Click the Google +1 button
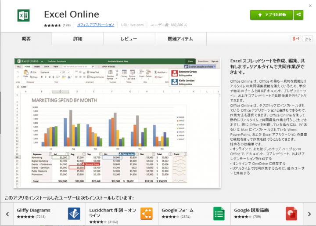 pos(296,39)
